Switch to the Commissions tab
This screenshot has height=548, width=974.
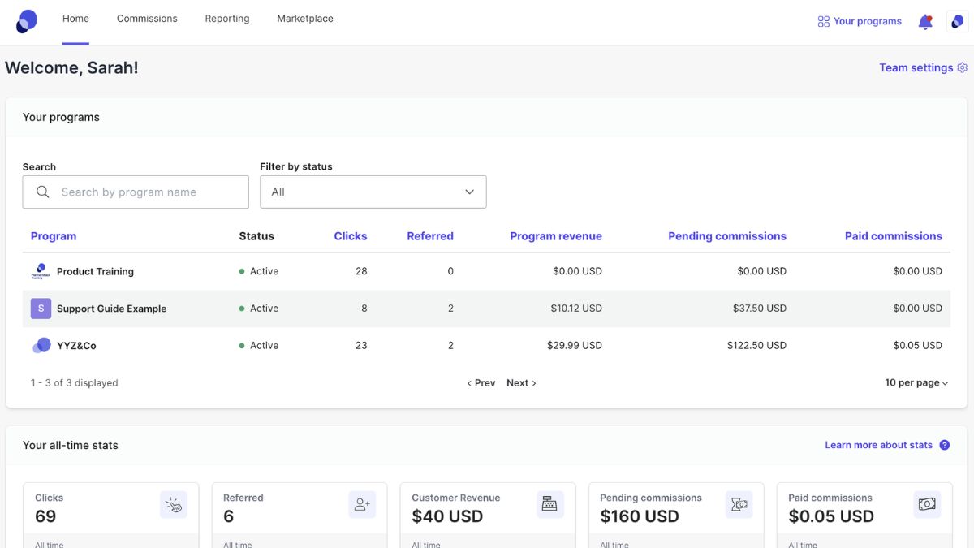pyautogui.click(x=147, y=18)
